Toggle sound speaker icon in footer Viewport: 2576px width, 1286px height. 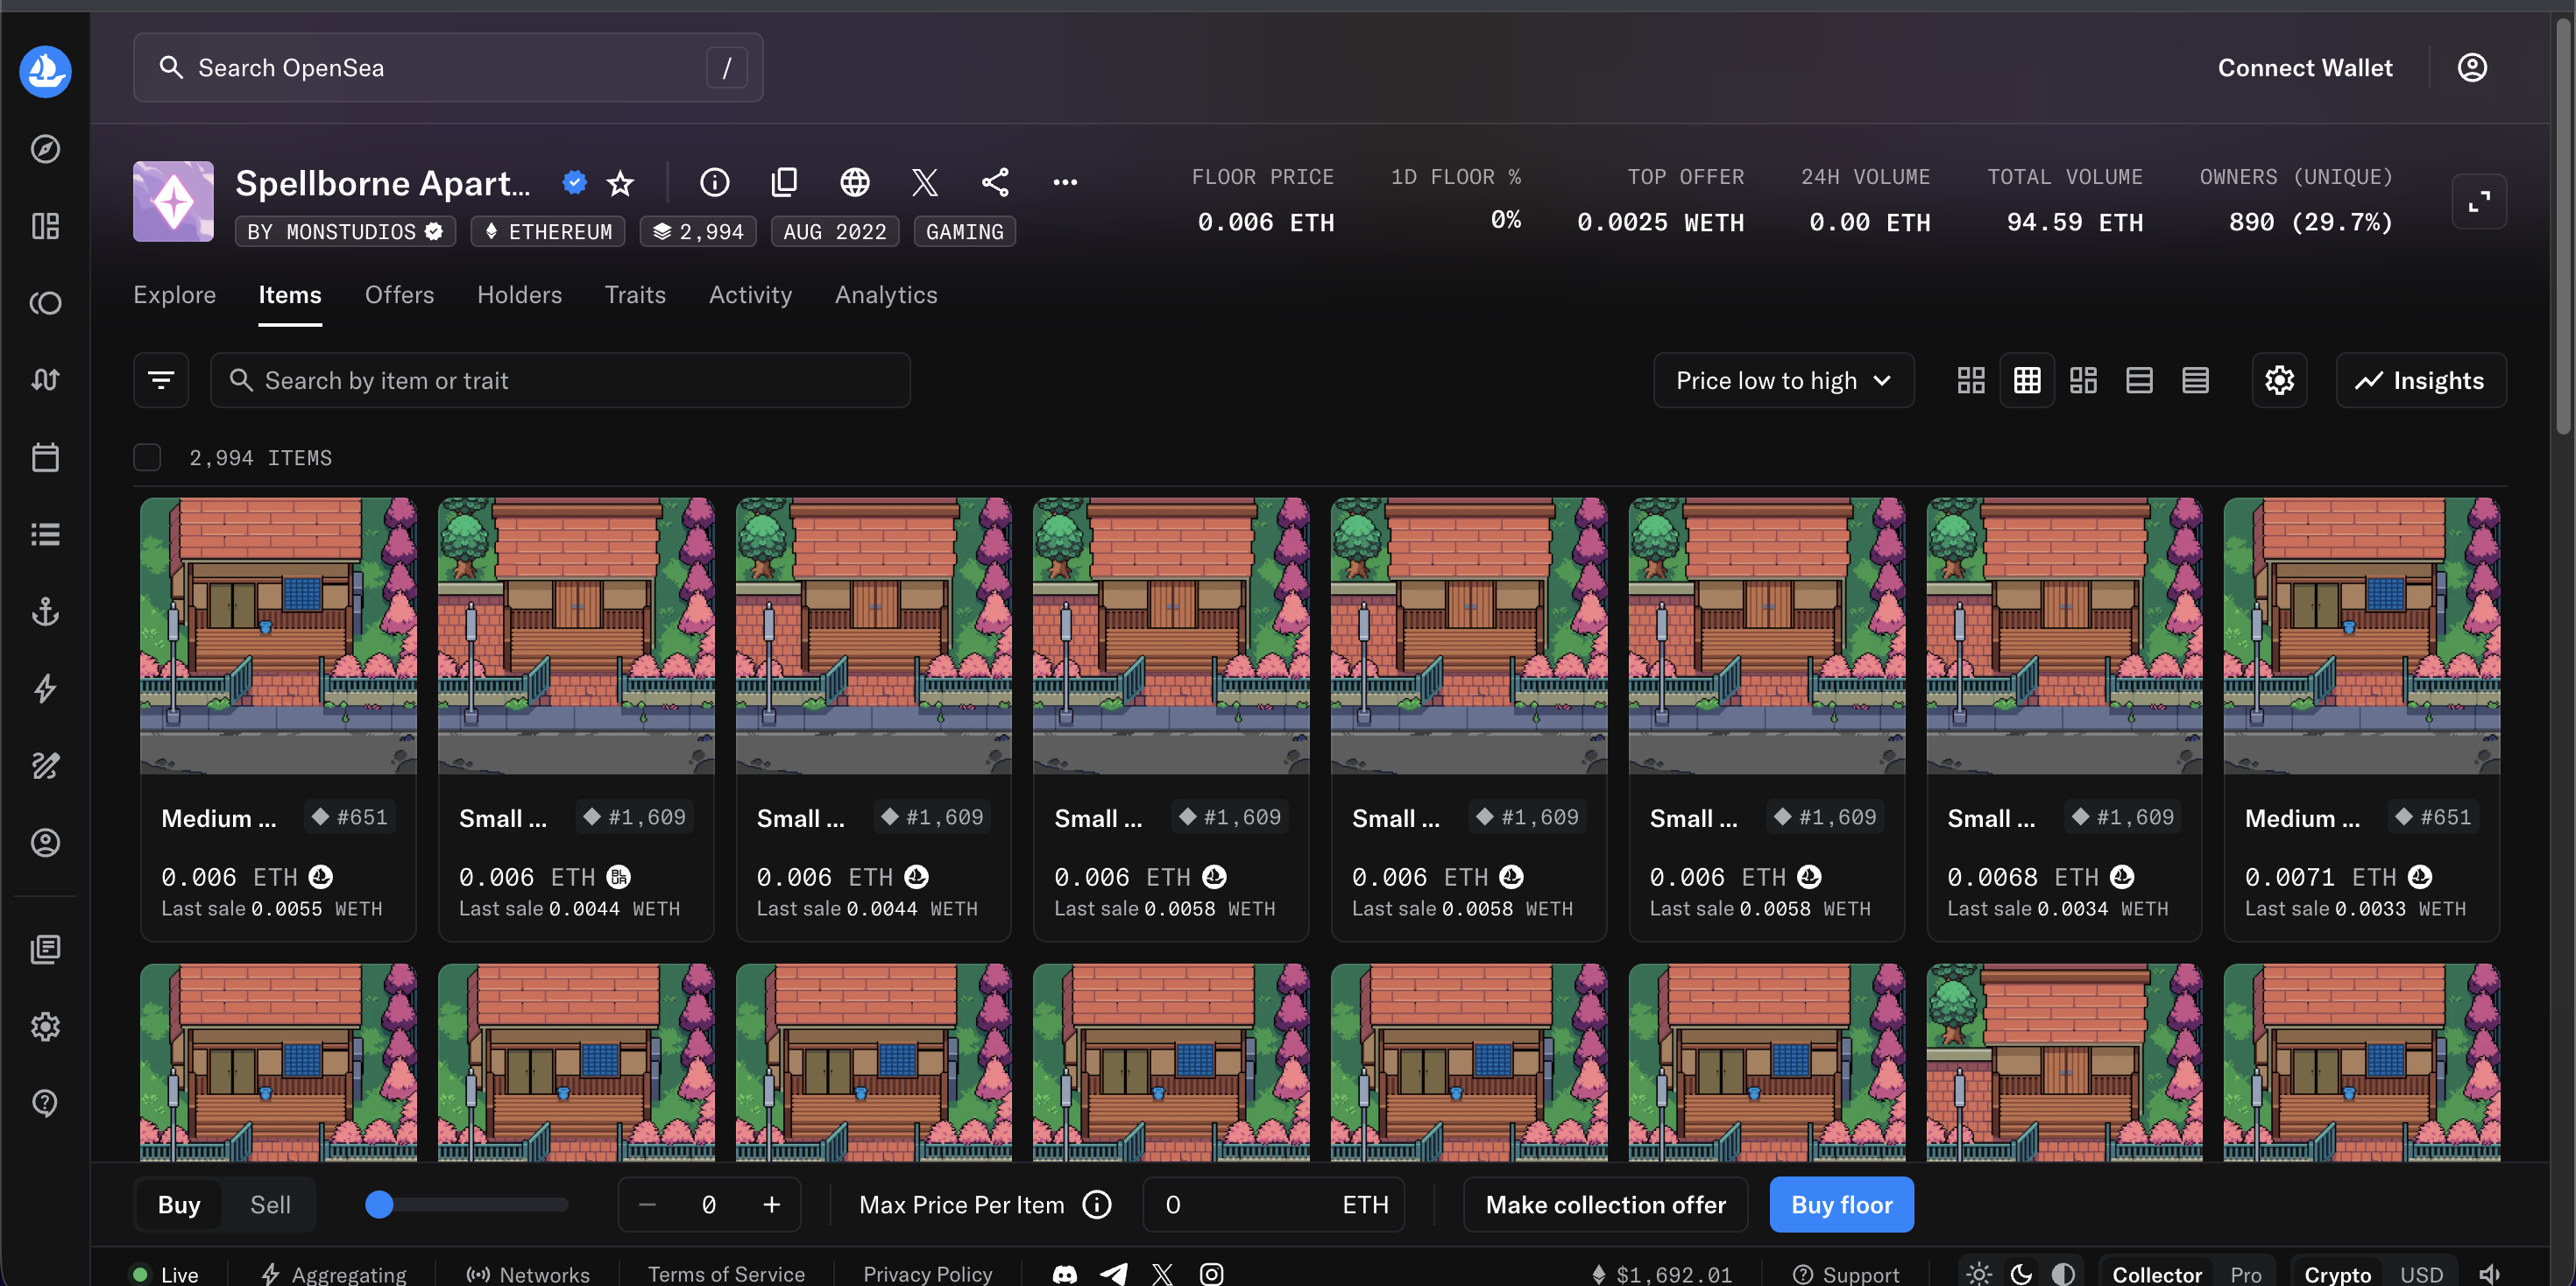point(2490,1274)
